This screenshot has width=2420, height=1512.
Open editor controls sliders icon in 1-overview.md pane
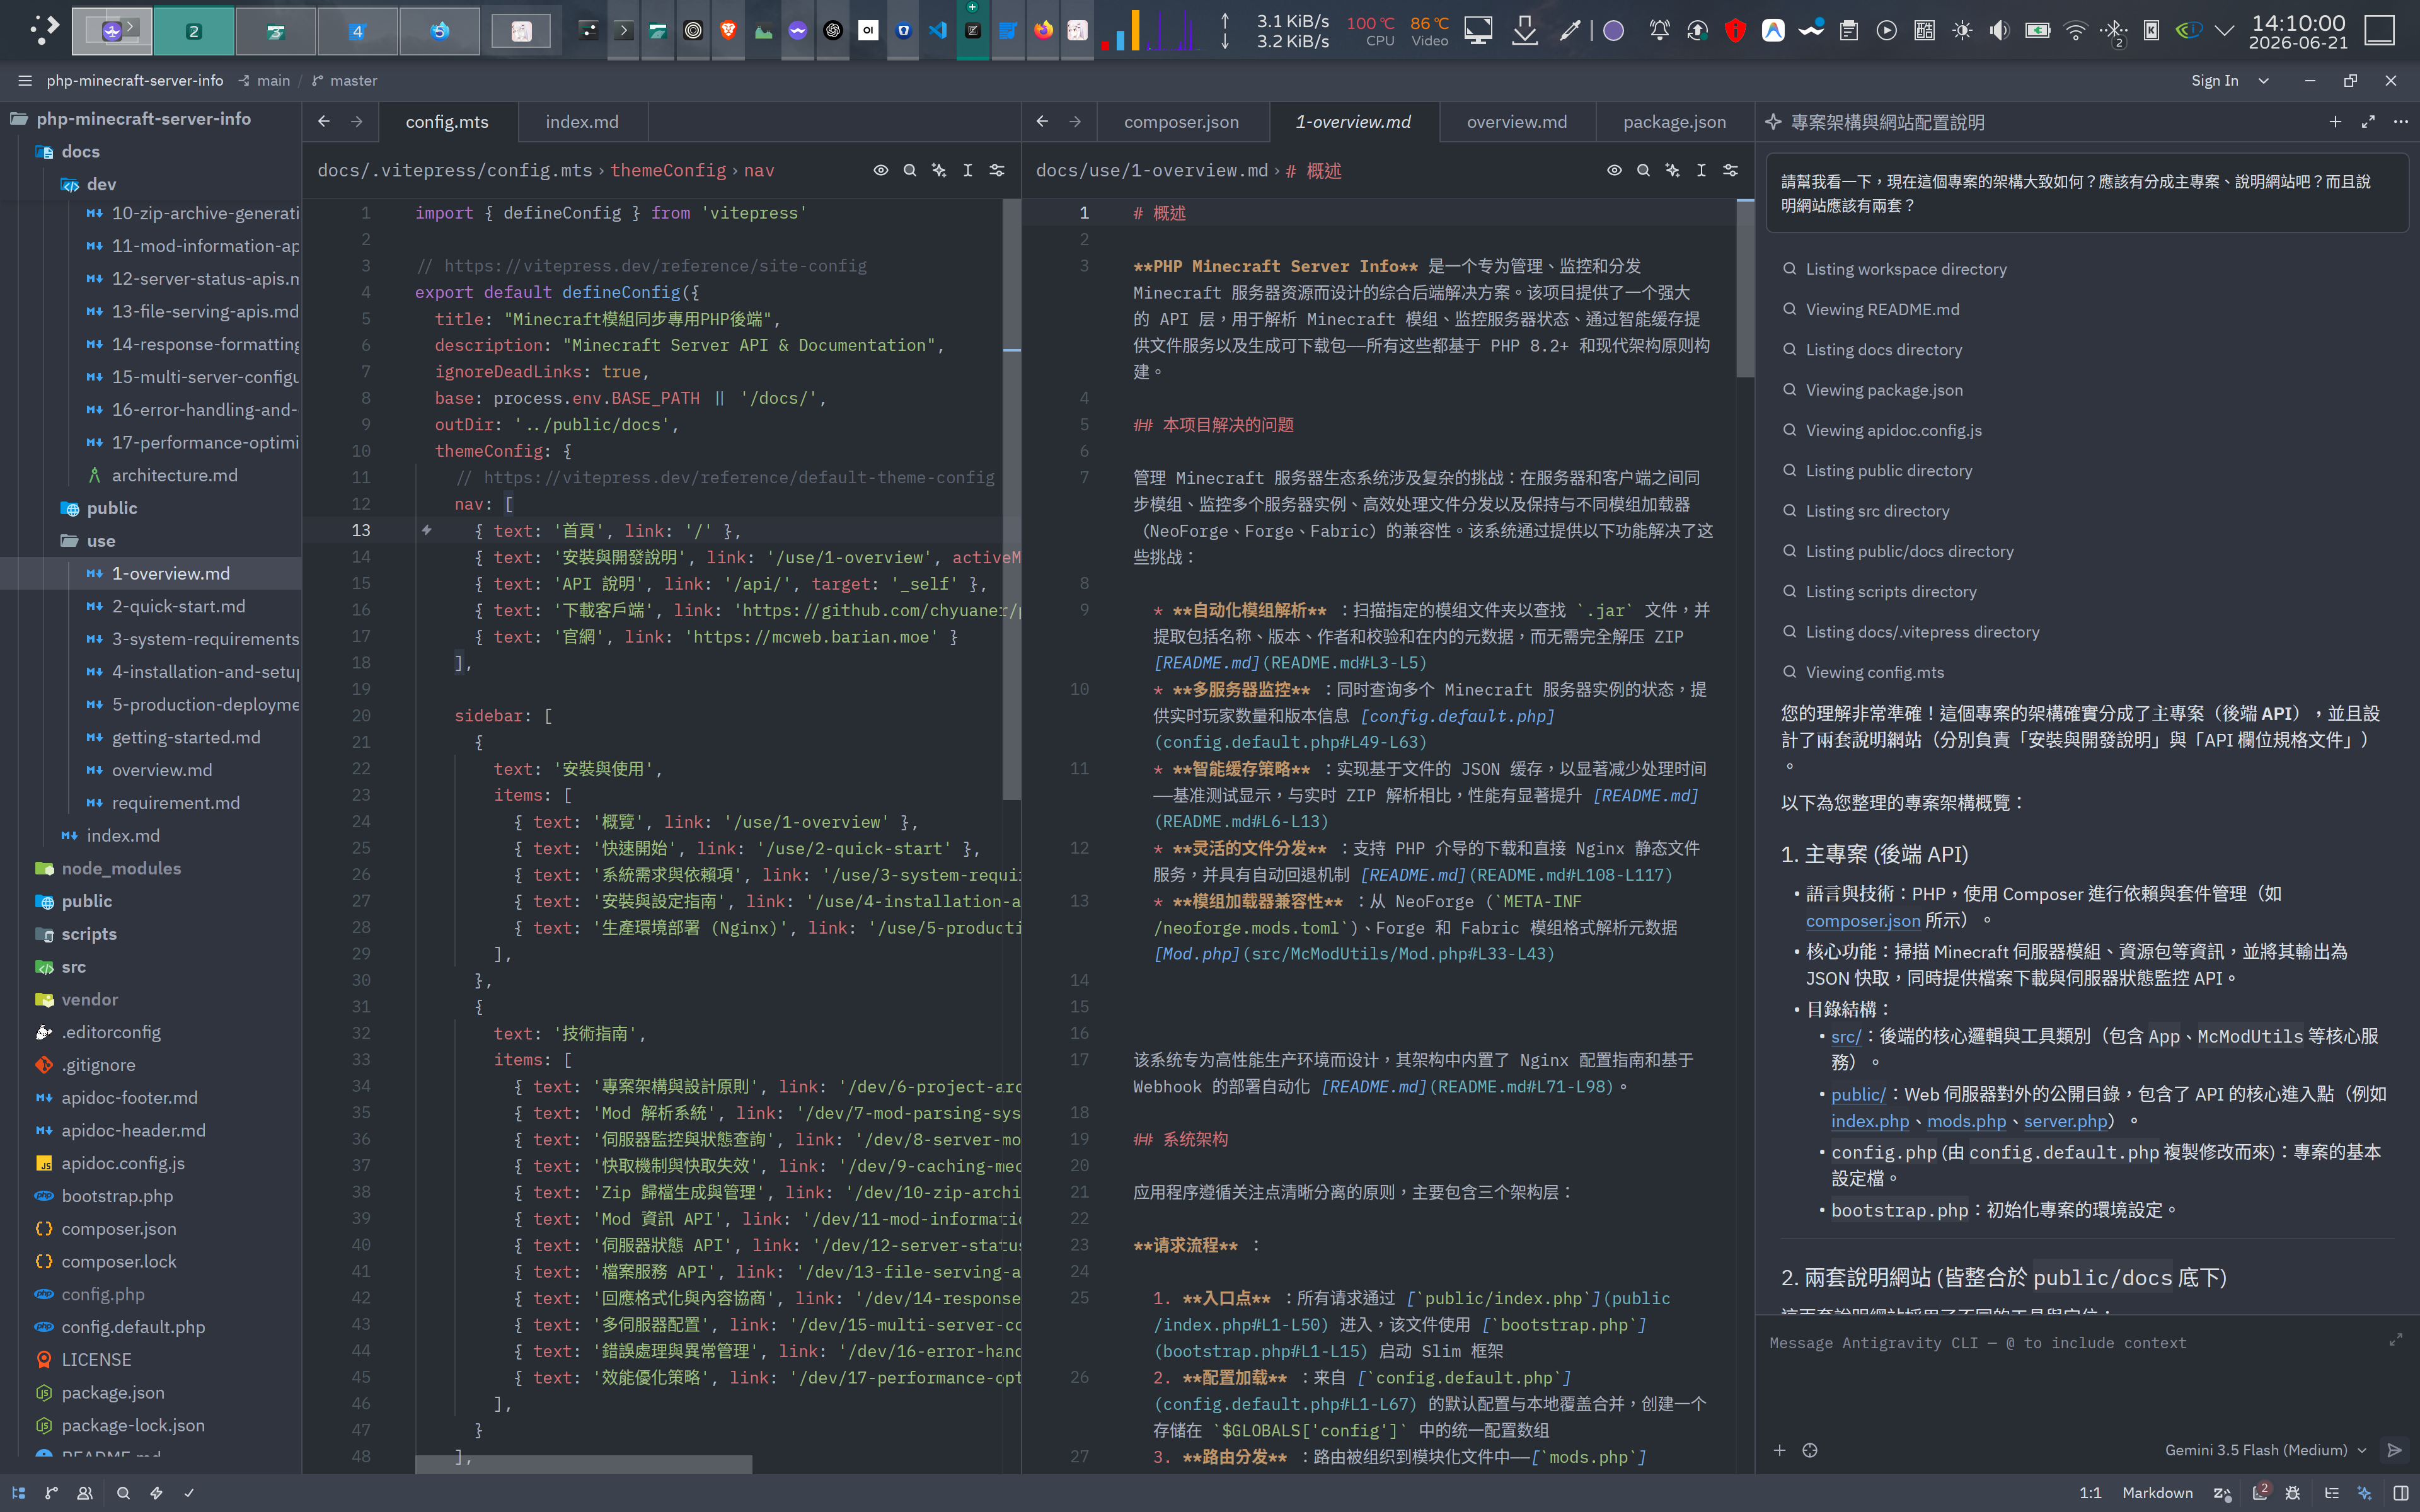[x=1731, y=170]
